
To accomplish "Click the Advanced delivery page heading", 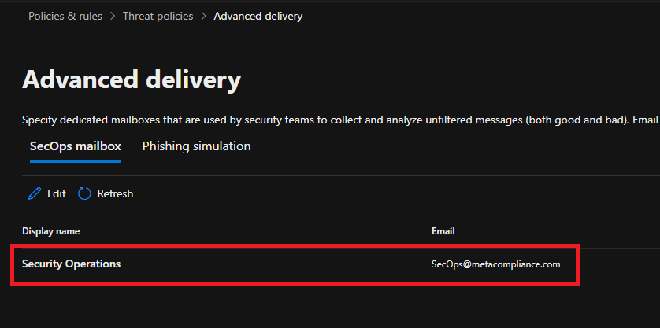I will (132, 79).
